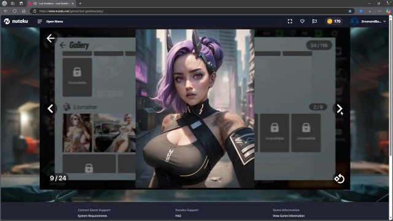Open the System Requirements link
Image resolution: width=393 pixels, height=221 pixels.
pyautogui.click(x=93, y=215)
